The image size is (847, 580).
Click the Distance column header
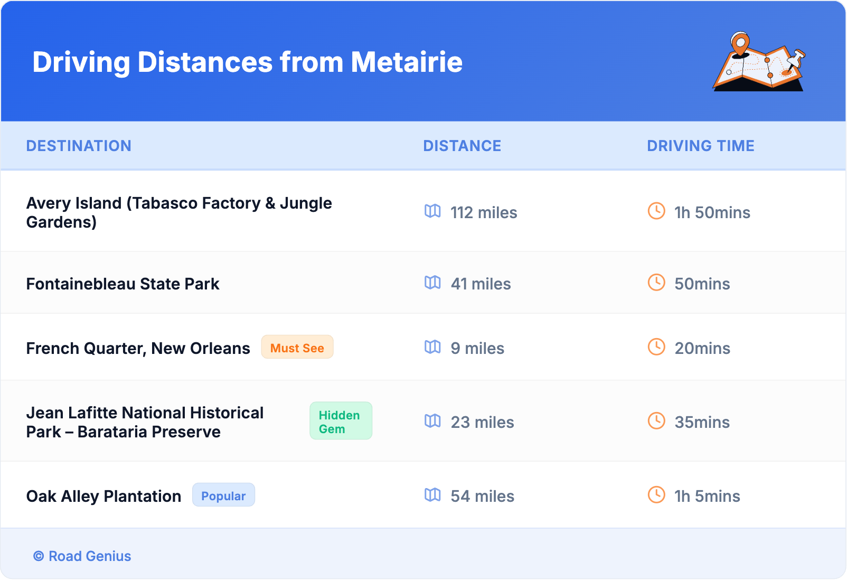pyautogui.click(x=462, y=146)
